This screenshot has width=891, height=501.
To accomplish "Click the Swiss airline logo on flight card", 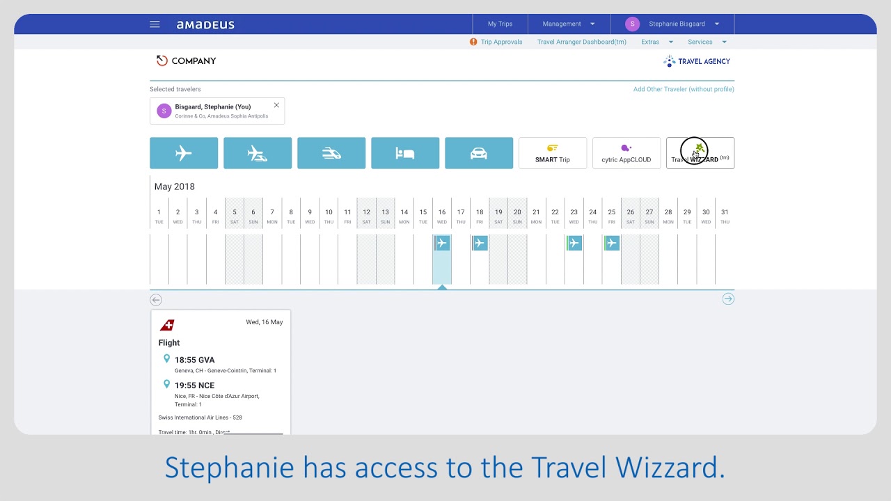I will point(167,325).
